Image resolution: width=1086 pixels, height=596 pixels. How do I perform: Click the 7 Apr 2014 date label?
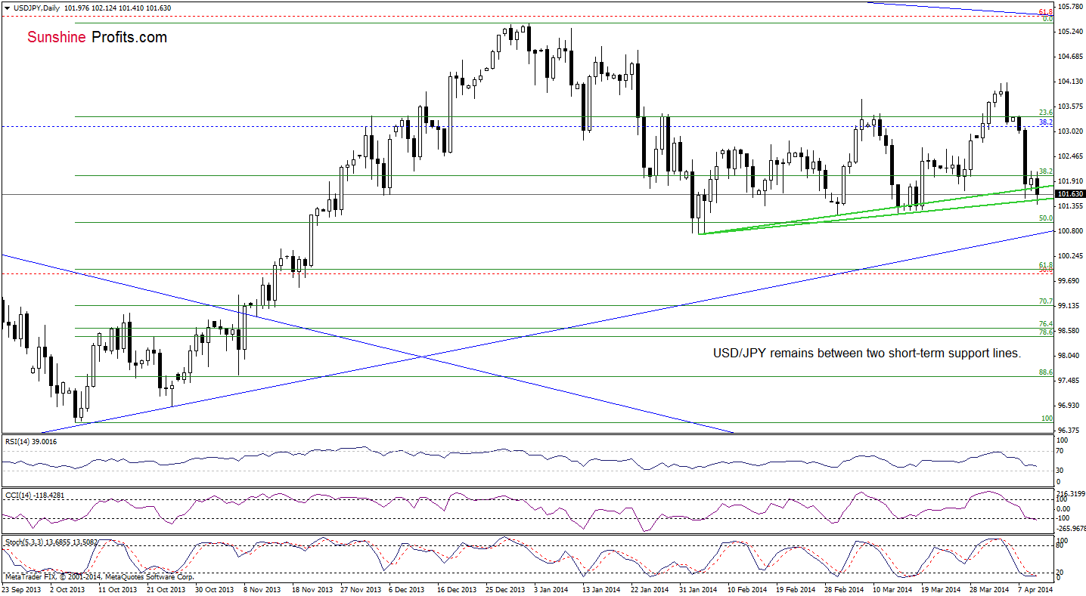[1036, 589]
